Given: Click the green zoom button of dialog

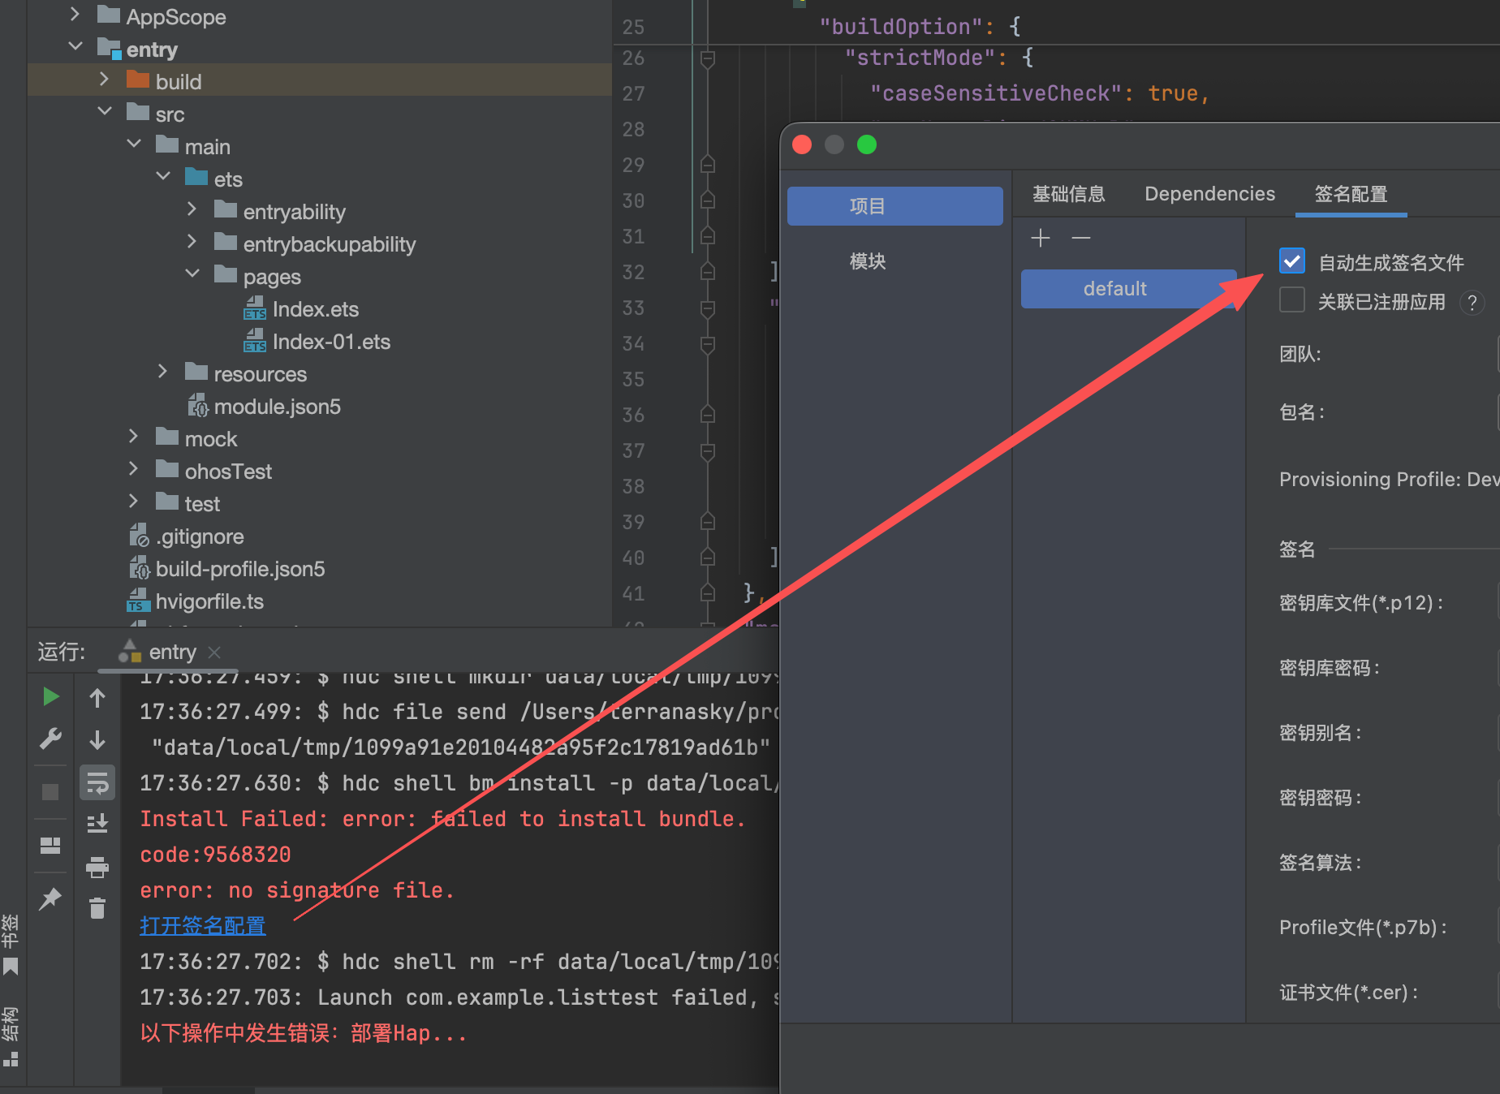Looking at the screenshot, I should coord(867,144).
